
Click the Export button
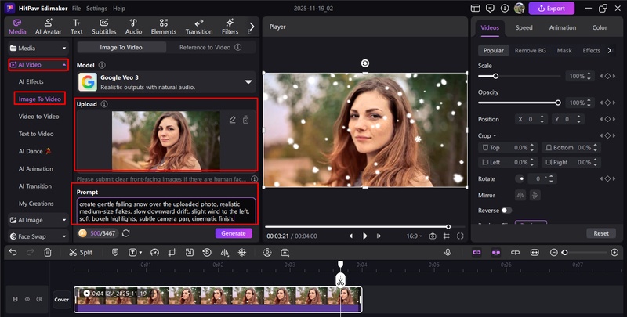click(552, 8)
